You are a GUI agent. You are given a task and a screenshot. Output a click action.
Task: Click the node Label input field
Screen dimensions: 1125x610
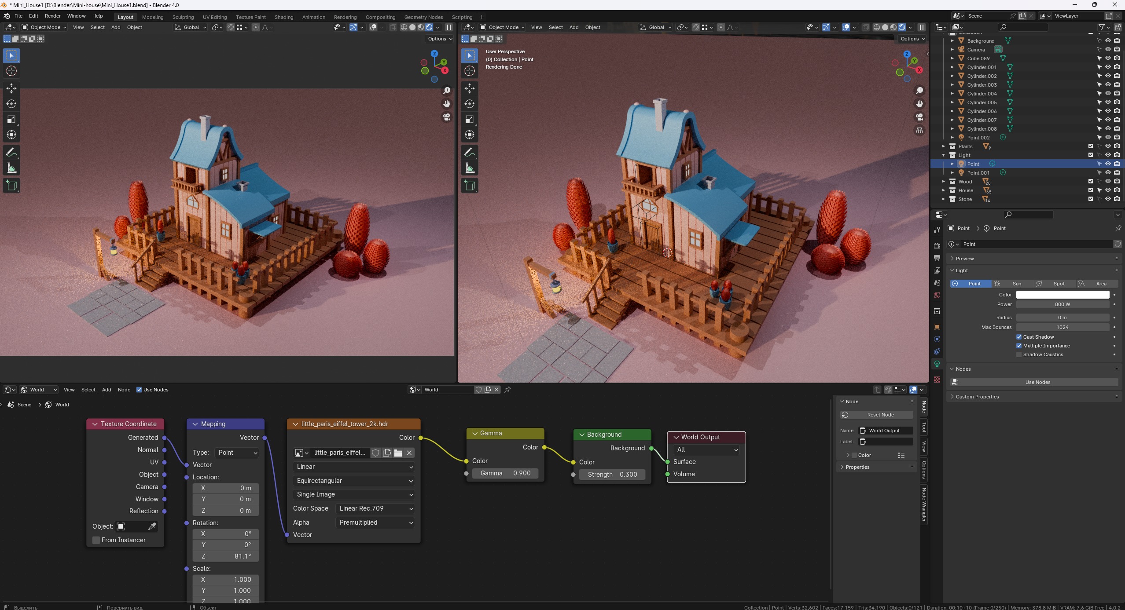click(886, 442)
